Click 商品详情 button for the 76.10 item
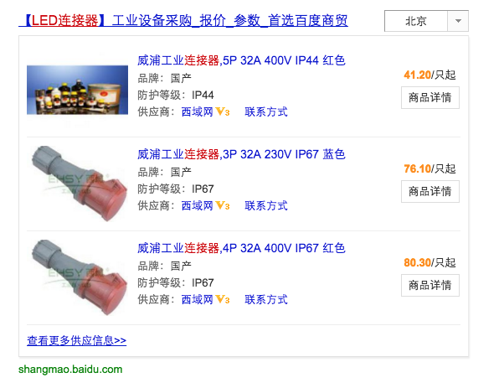 430,191
